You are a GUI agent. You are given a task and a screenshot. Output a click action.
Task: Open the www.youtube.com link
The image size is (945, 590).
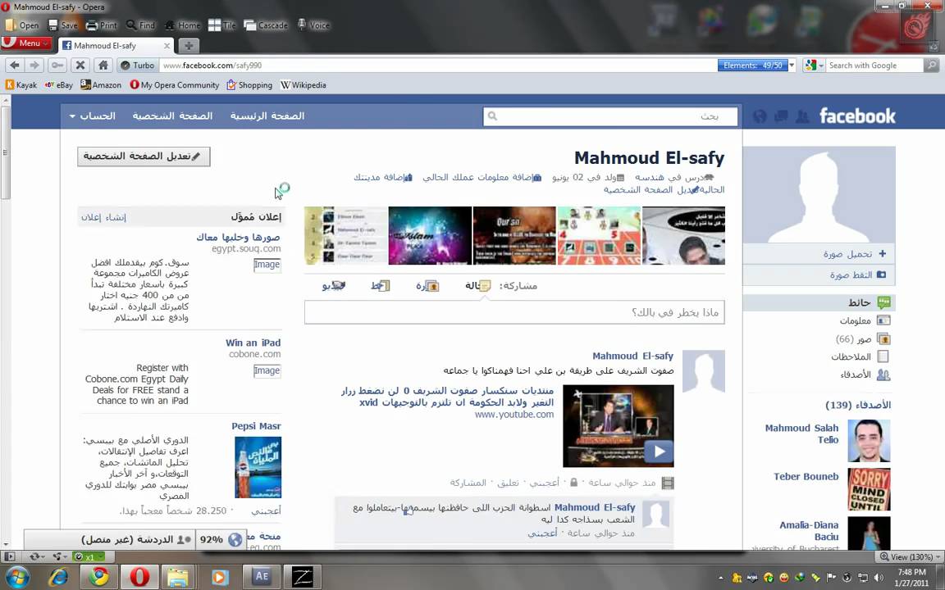coord(514,414)
